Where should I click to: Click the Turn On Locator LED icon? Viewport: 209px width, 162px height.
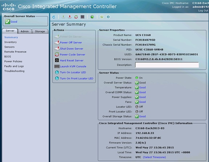coord(57,72)
